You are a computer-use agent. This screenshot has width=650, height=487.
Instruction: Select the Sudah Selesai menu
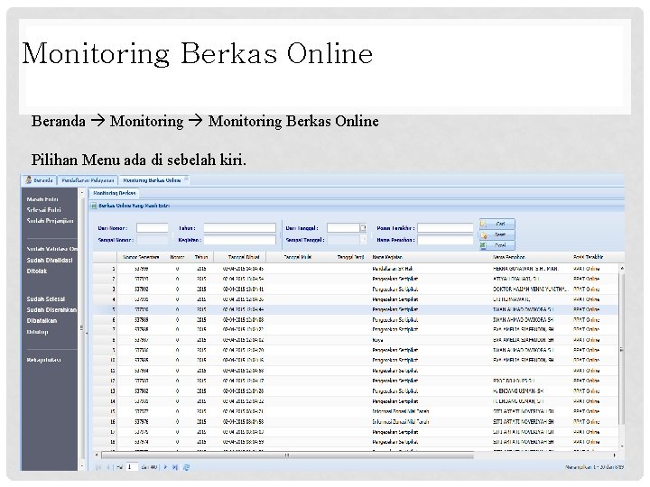46,299
